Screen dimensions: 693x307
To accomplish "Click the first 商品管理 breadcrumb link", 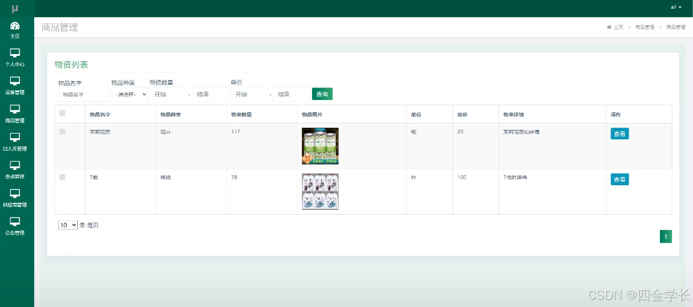I will point(645,27).
